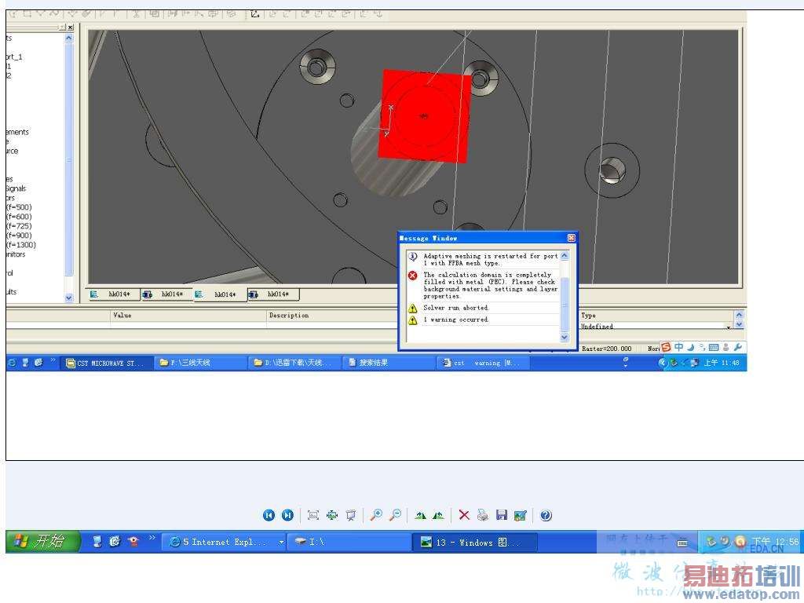The height and width of the screenshot is (603, 804).
Task: Click the best fit view icon
Action: (x=313, y=515)
